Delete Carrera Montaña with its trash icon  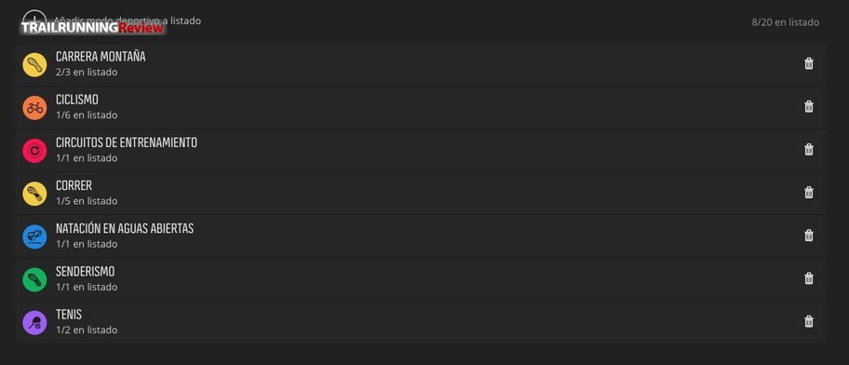coord(808,64)
